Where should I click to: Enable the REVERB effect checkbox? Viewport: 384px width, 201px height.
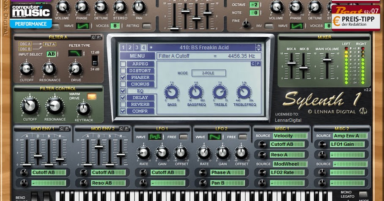123,105
